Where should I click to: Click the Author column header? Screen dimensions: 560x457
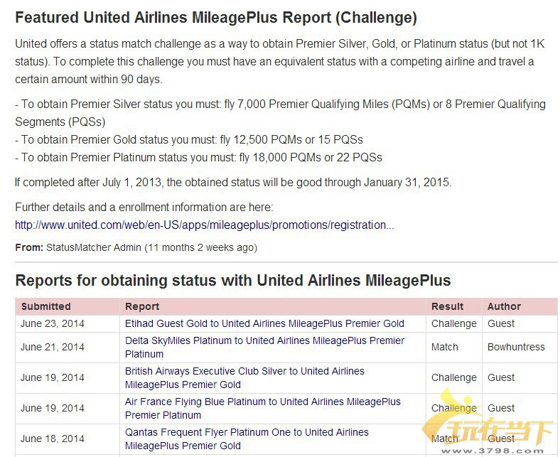pos(504,306)
